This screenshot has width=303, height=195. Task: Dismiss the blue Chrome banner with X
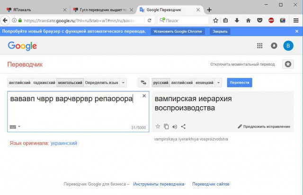pyautogui.click(x=297, y=31)
